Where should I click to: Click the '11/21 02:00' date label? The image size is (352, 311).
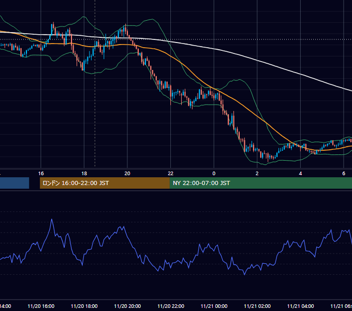[257, 306]
